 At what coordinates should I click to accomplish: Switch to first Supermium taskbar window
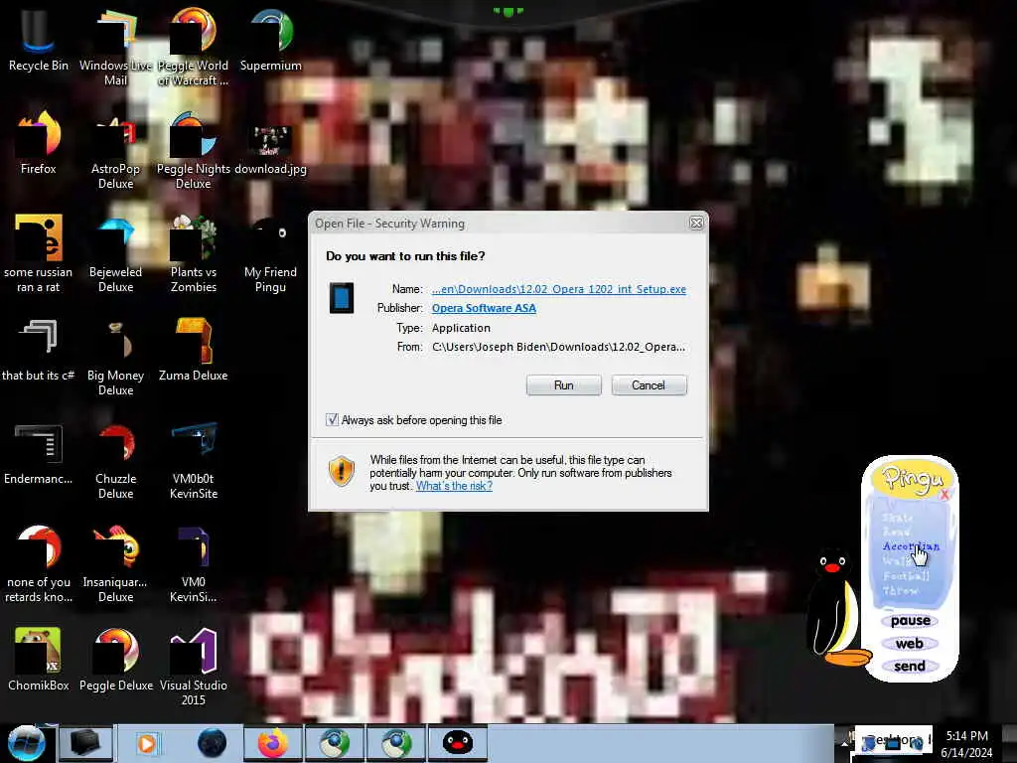coord(334,743)
